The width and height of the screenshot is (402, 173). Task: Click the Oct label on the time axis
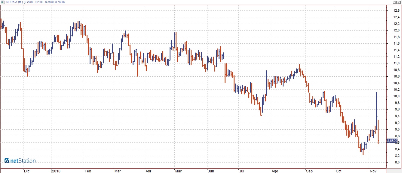click(x=339, y=171)
